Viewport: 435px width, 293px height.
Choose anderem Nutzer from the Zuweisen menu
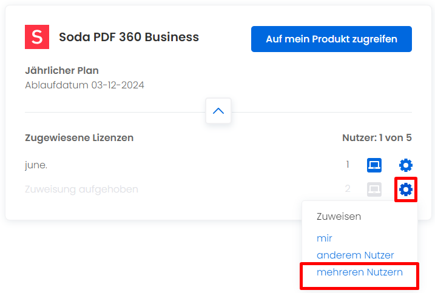click(x=355, y=255)
